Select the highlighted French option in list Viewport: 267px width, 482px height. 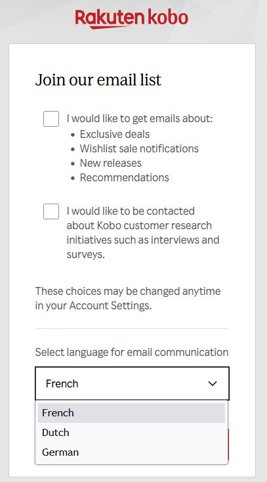tap(131, 413)
